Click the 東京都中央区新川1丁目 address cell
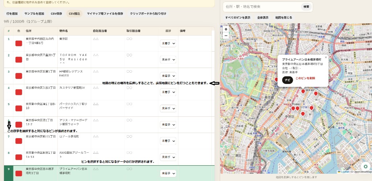The image size is (372, 181). [41, 141]
